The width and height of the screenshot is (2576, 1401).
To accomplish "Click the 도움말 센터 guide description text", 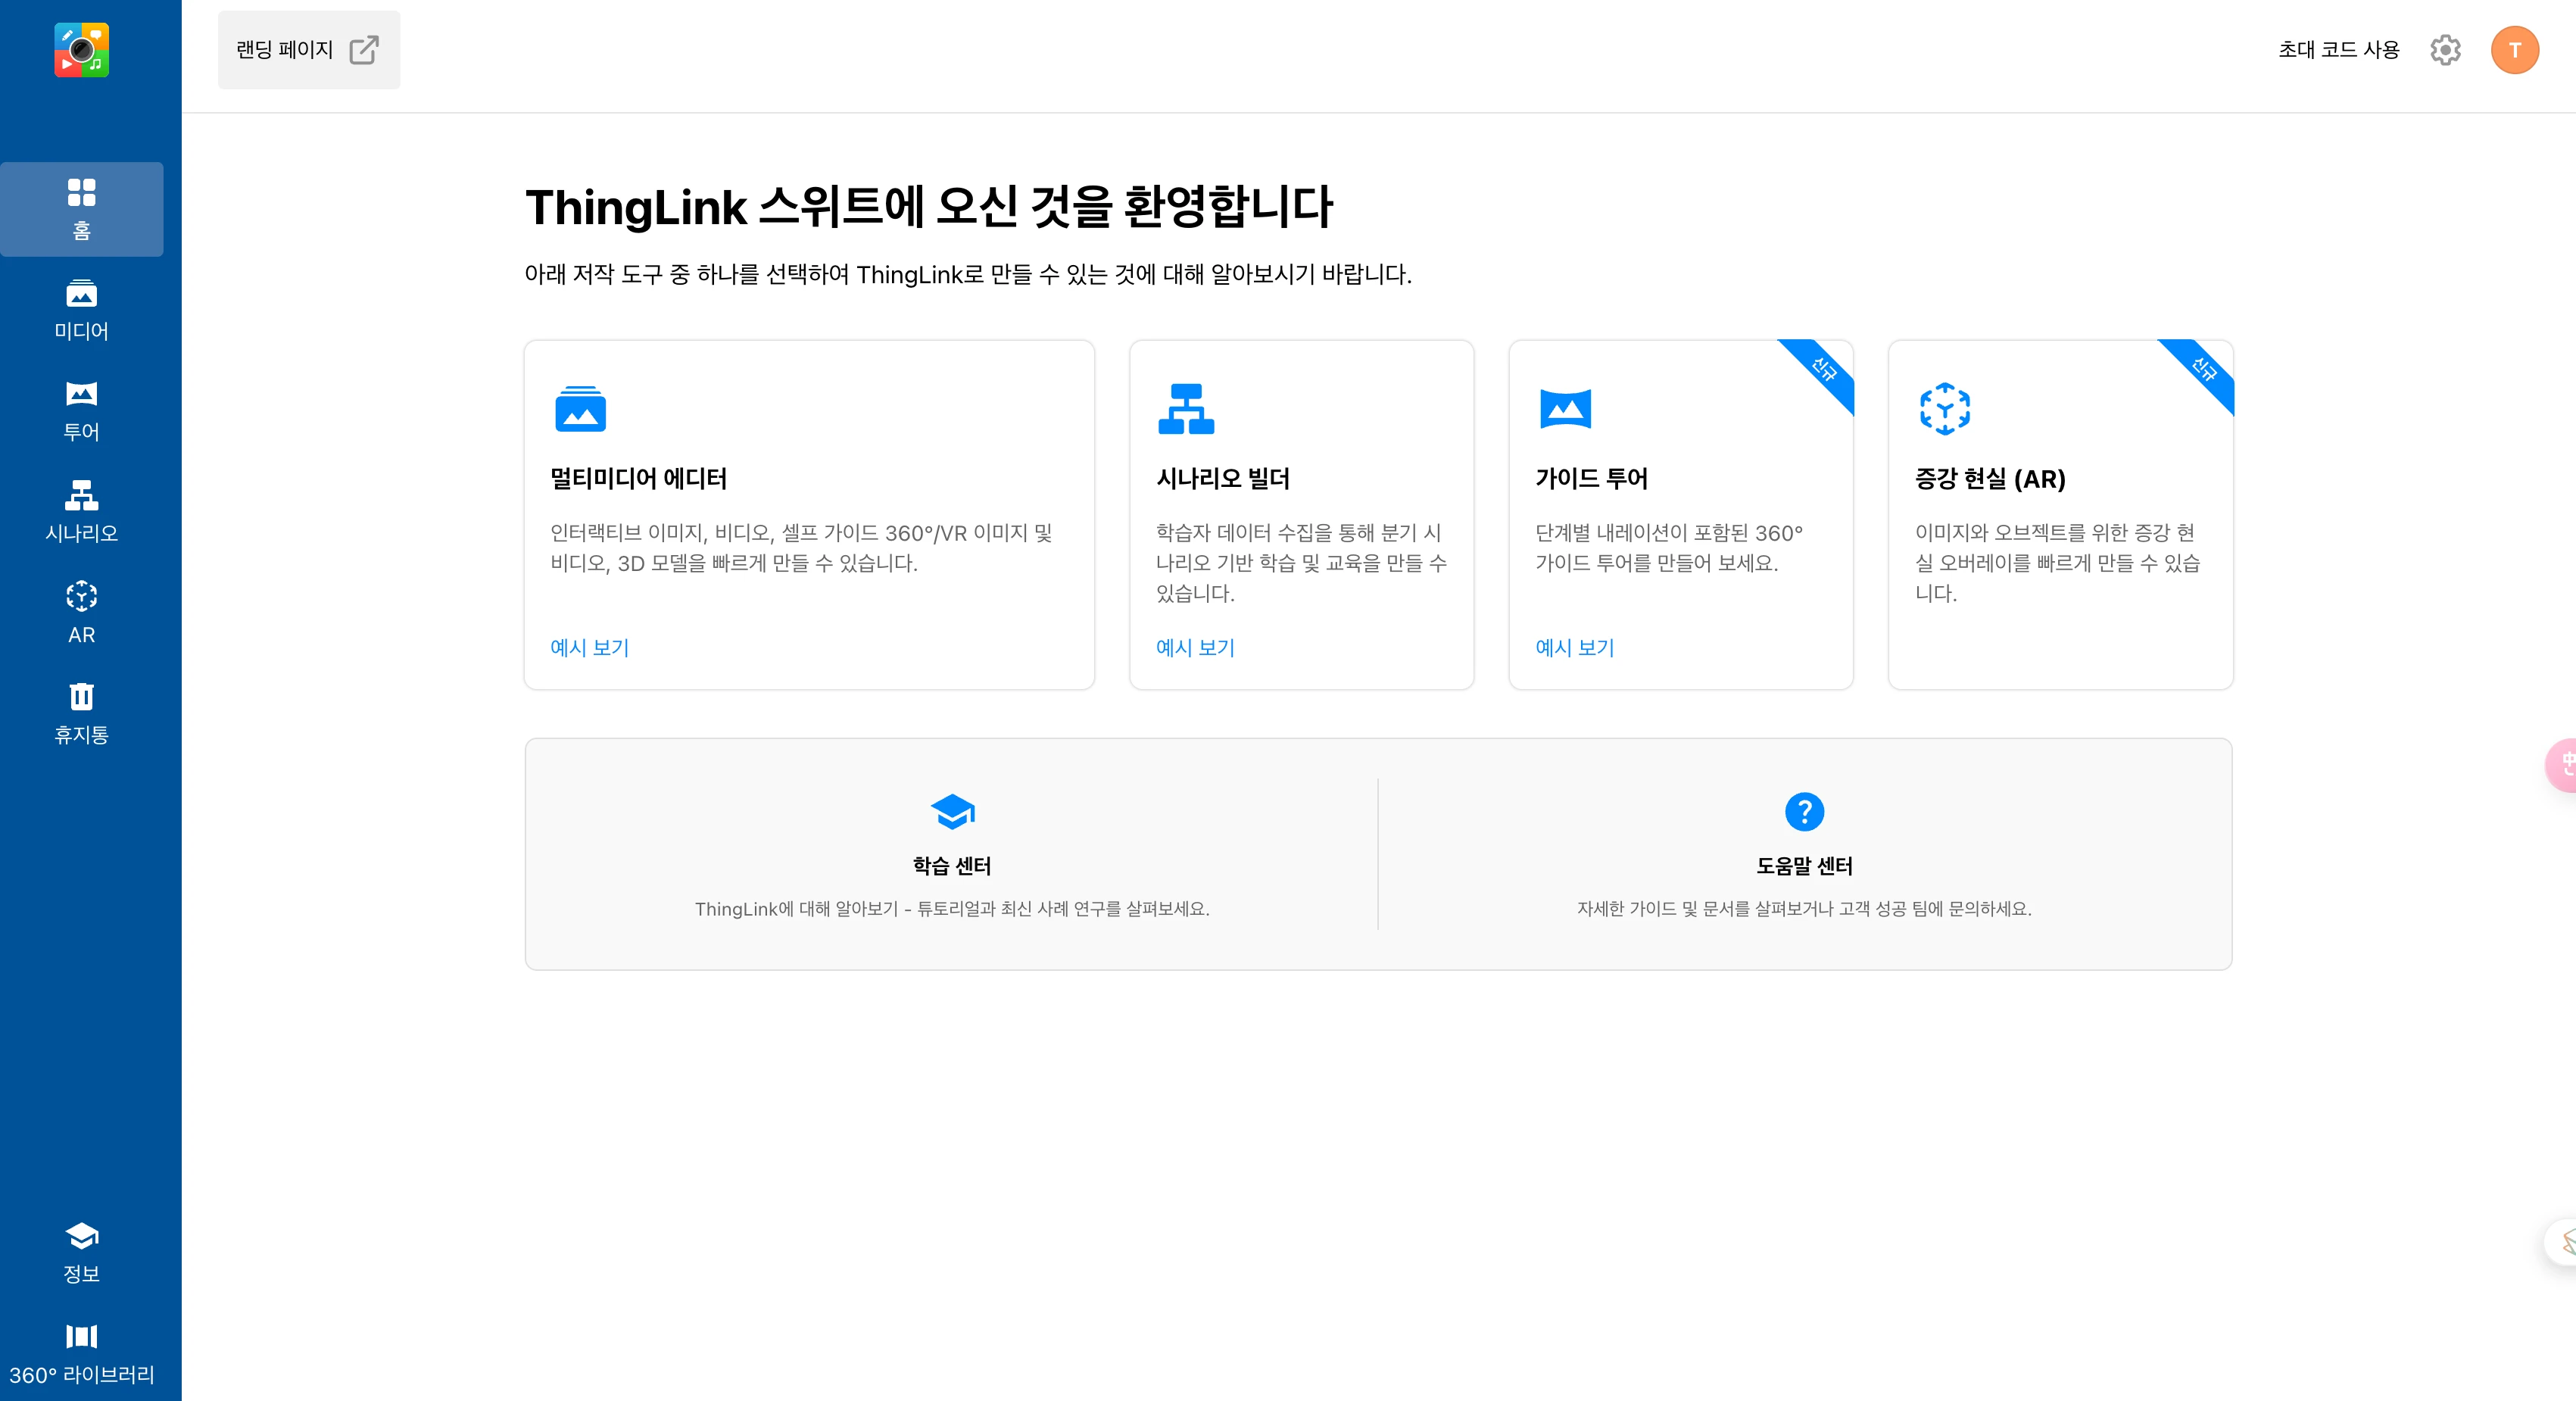I will point(1804,908).
